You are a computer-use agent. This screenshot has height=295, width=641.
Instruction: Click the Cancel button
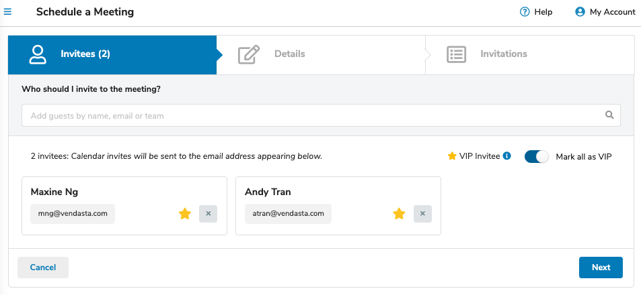pyautogui.click(x=43, y=268)
